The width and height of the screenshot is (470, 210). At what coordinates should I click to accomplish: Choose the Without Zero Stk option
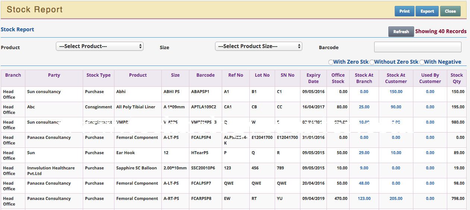[x=372, y=62]
